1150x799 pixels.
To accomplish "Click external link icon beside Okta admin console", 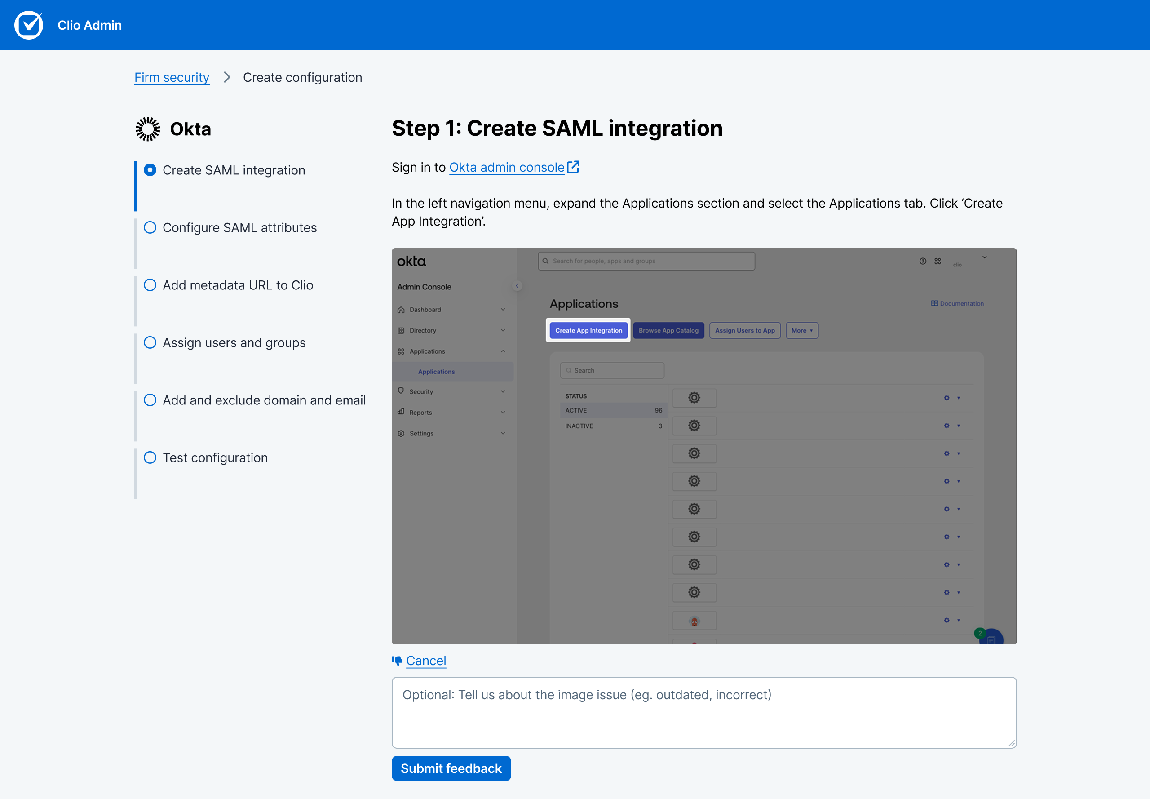I will coord(574,167).
